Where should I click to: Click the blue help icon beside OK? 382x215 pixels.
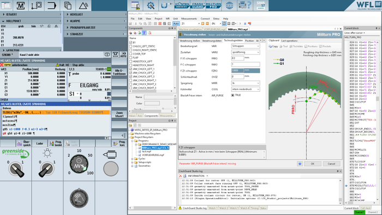pyautogui.click(x=300, y=164)
